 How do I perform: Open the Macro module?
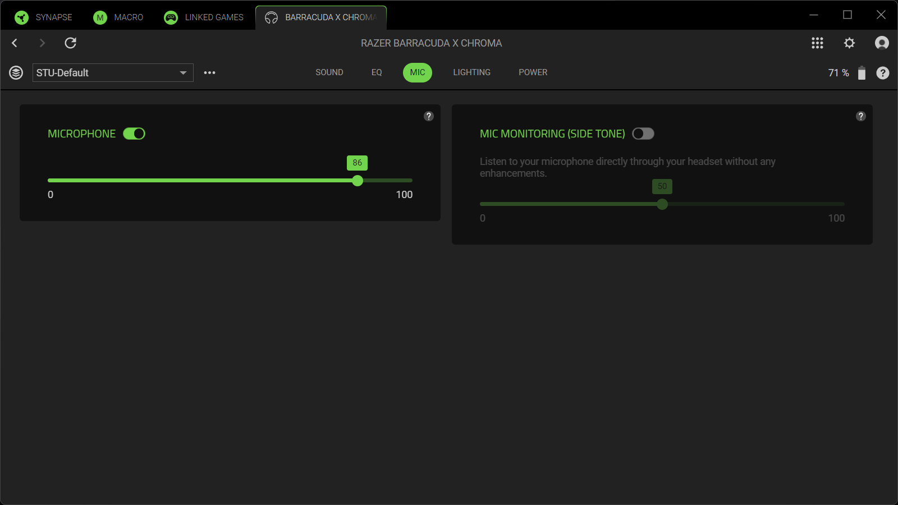pyautogui.click(x=118, y=17)
